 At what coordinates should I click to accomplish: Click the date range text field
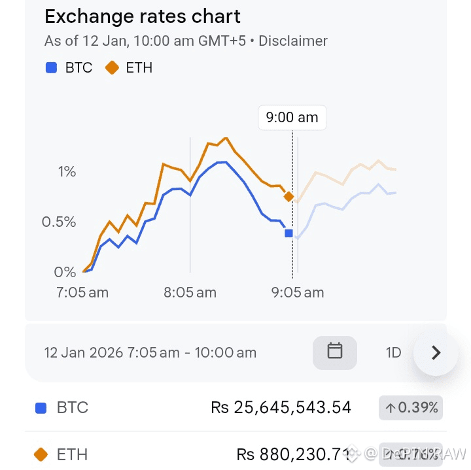coord(150,353)
